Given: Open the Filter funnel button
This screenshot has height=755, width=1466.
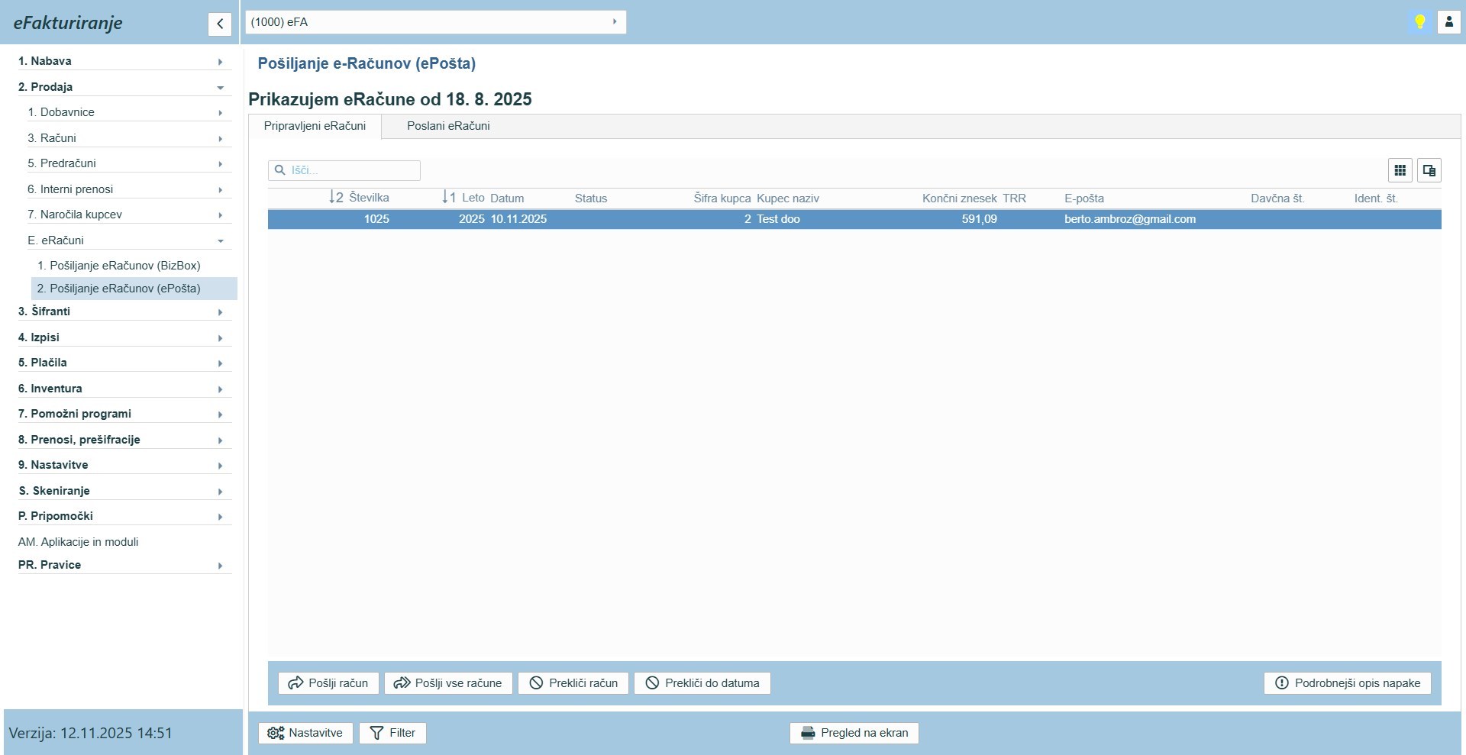Looking at the screenshot, I should coord(392,733).
